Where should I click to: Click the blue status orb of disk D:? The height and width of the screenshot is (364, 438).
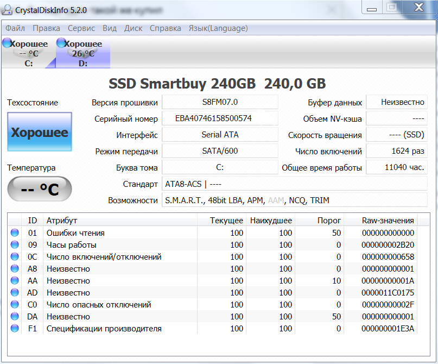[61, 43]
